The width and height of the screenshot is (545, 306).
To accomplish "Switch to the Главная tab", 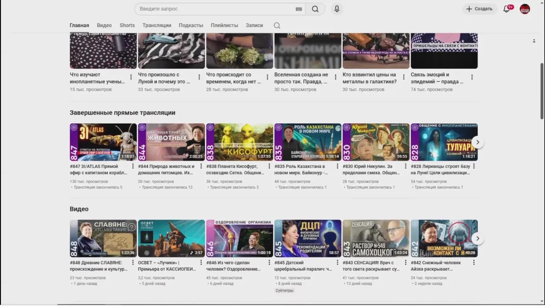I will [x=79, y=25].
